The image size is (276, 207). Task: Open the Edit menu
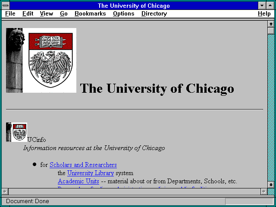[x=28, y=13]
